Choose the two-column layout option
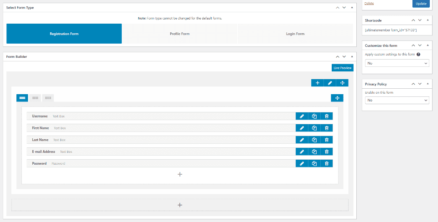Image resolution: width=438 pixels, height=222 pixels. (35, 98)
